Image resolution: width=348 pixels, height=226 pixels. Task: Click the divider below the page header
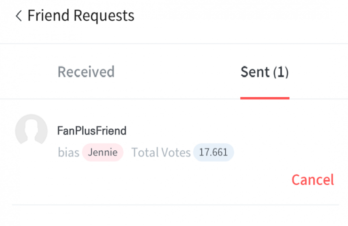click(x=174, y=44)
